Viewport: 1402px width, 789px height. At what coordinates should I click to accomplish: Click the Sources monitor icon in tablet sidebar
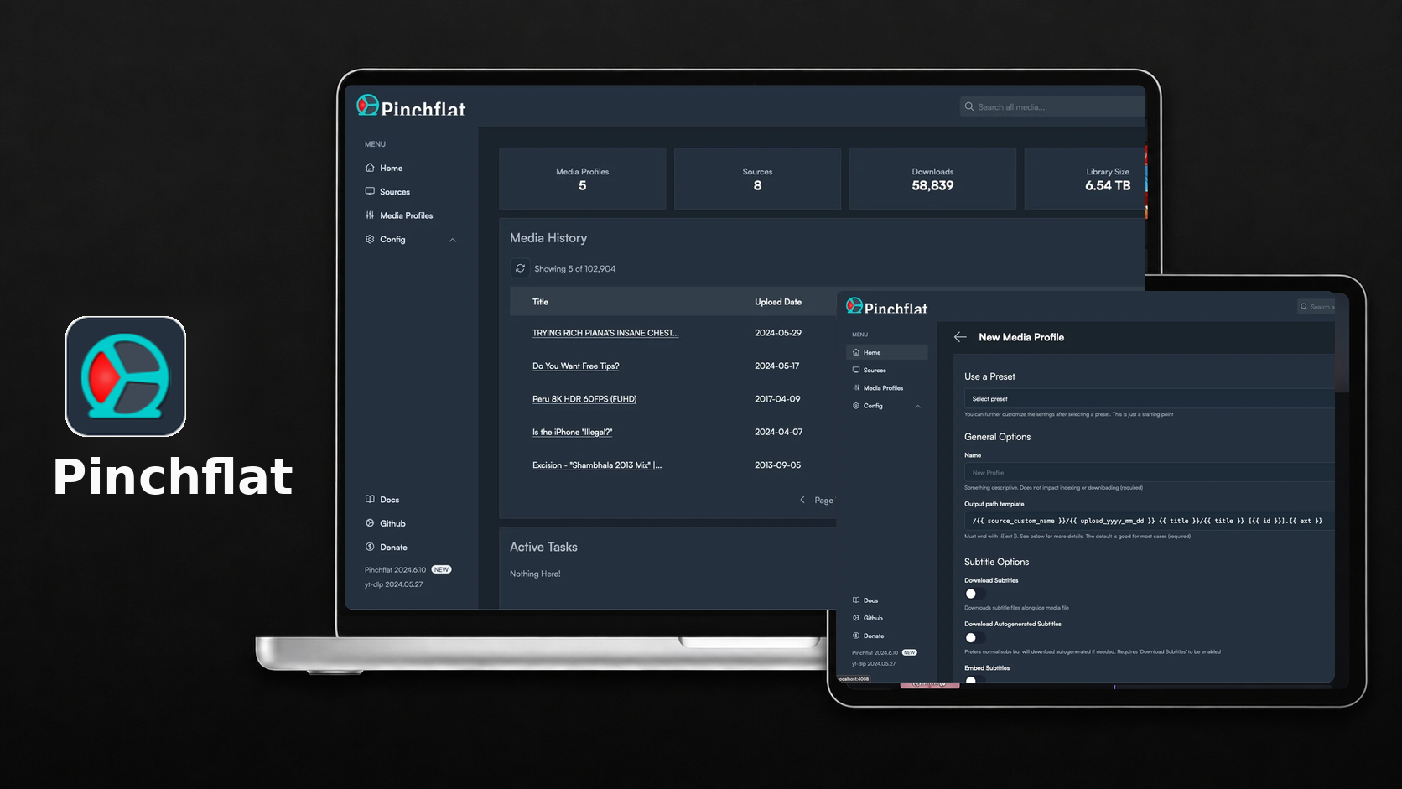tap(856, 370)
